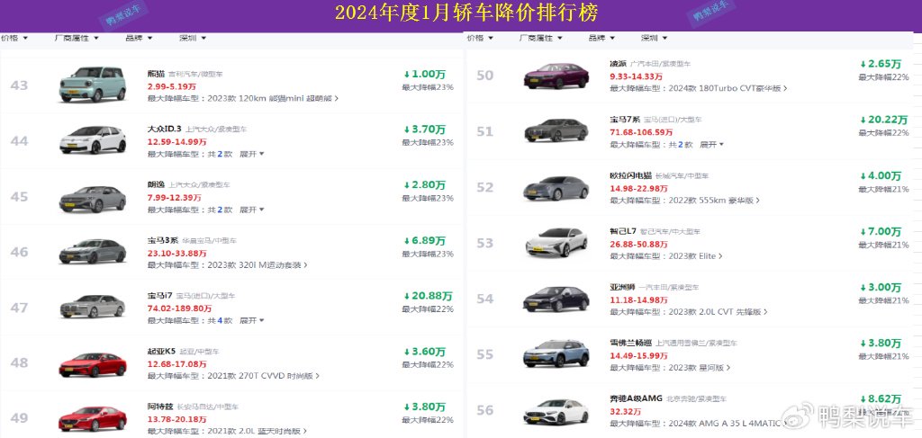Click the 共2款 model count under 宝马7系
The image size is (922, 438).
[x=681, y=145]
